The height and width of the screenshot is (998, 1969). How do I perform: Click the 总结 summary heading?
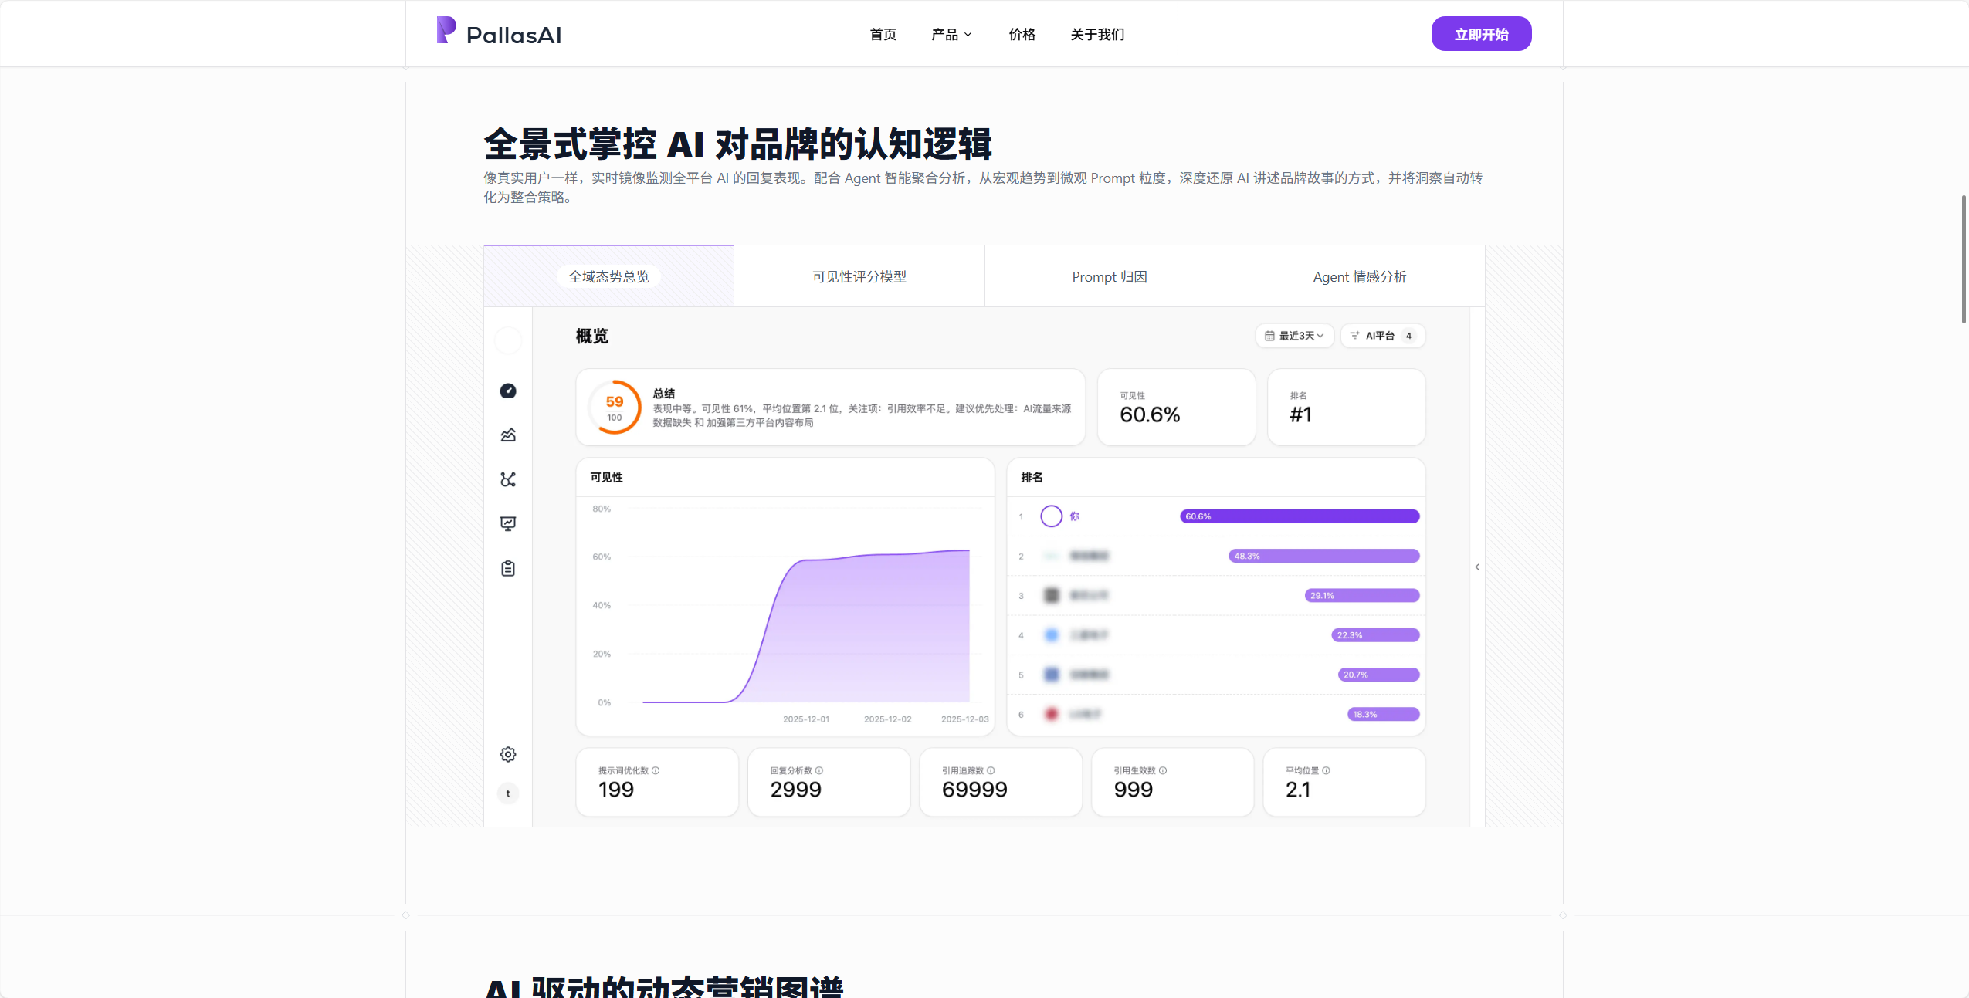pos(664,394)
